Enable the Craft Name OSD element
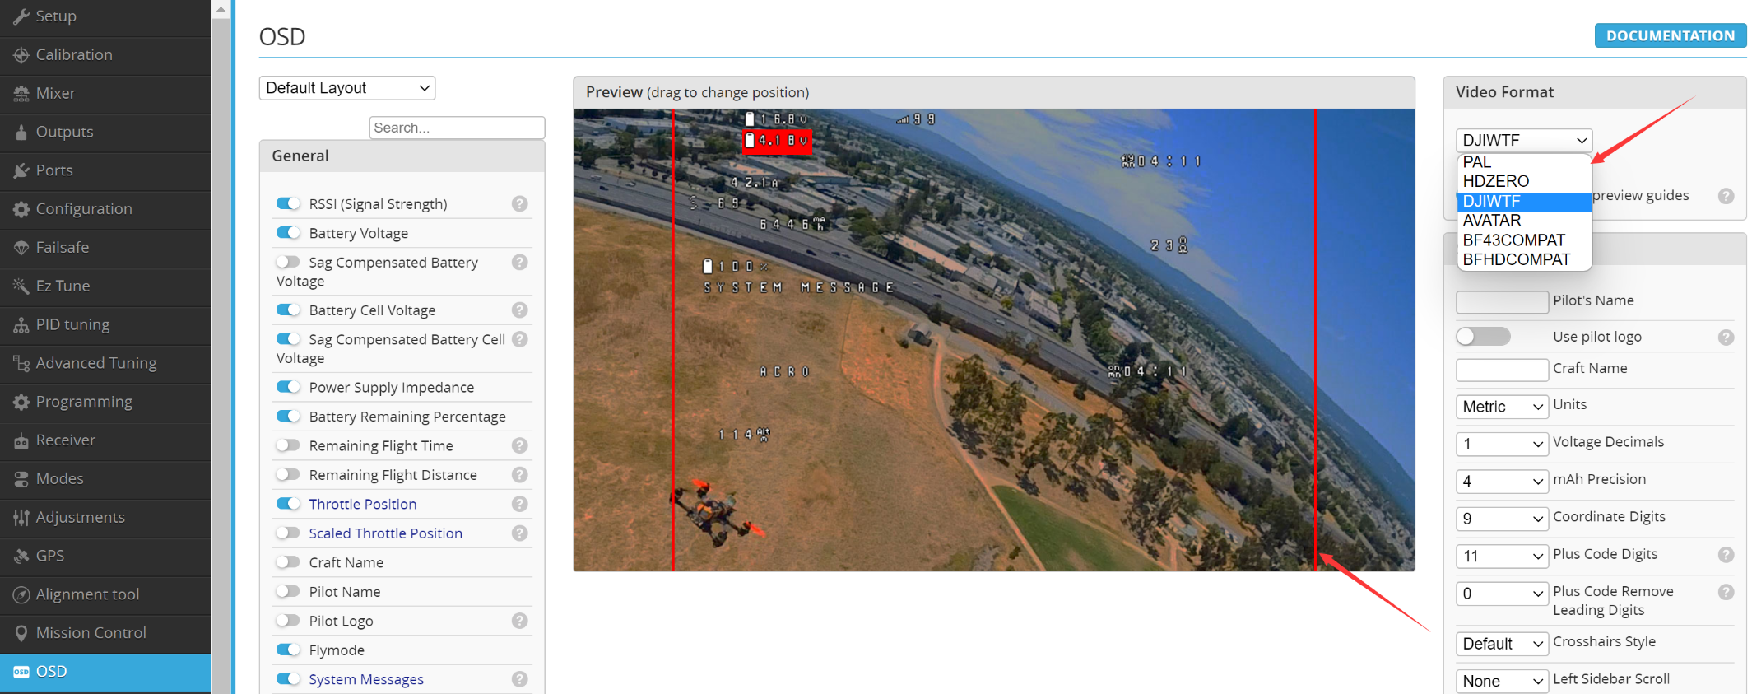 (288, 562)
